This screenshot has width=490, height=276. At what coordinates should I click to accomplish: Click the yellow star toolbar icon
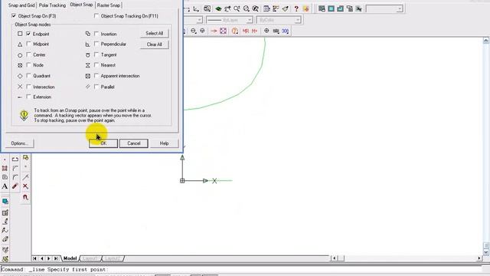pyautogui.click(x=306, y=8)
